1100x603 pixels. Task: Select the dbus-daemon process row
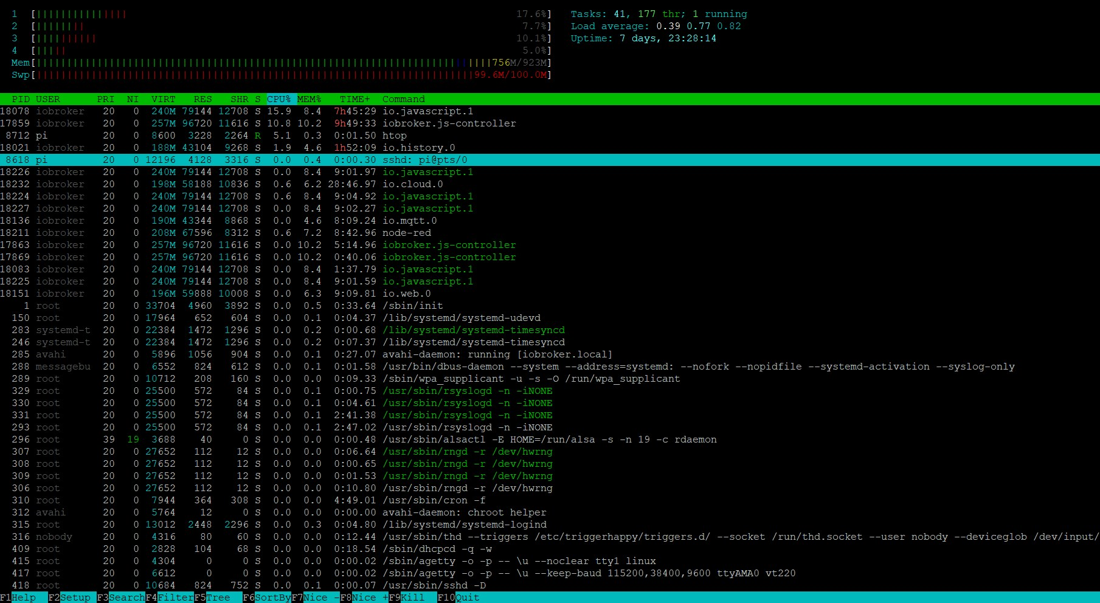pos(550,367)
